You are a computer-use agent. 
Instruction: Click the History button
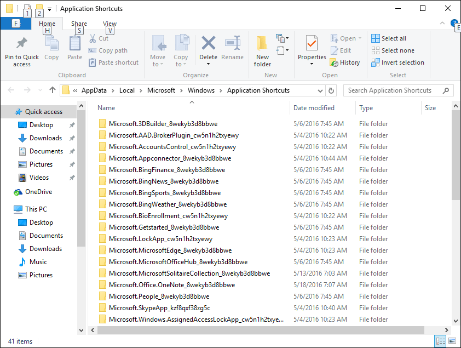(x=345, y=62)
